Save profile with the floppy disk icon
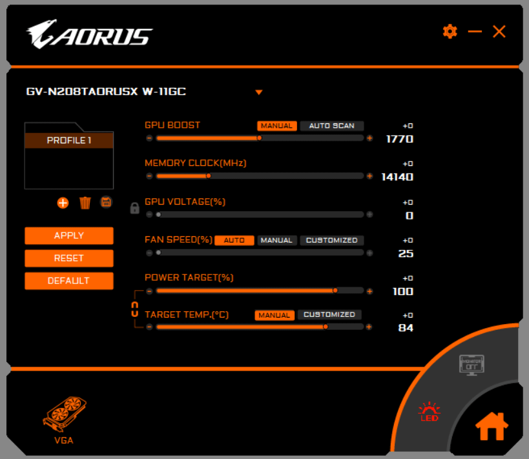 pyautogui.click(x=106, y=202)
